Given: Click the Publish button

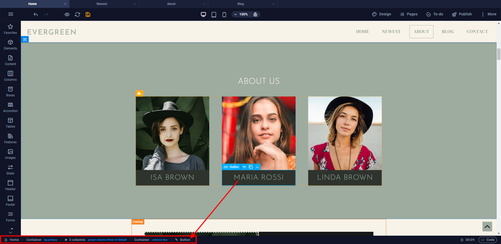Looking at the screenshot, I should pyautogui.click(x=462, y=14).
